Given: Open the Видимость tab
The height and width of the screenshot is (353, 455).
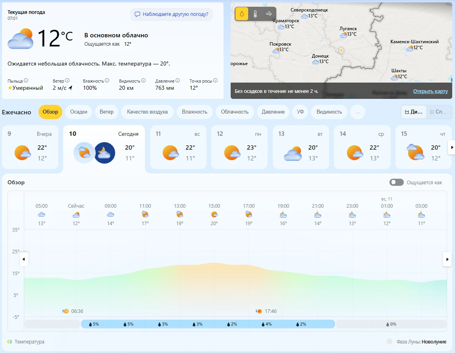Looking at the screenshot, I should (x=329, y=112).
